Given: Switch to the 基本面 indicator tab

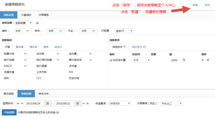Looking at the screenshot, I should coord(19,47).
